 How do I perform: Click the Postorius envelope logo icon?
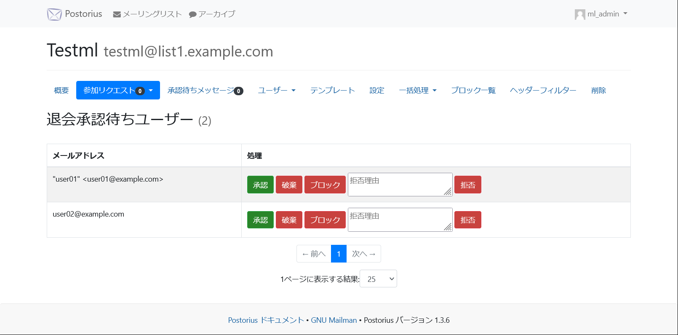click(x=54, y=14)
